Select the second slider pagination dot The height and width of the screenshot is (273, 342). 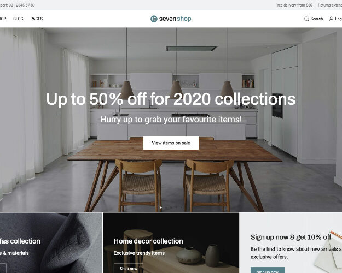(x=166, y=207)
